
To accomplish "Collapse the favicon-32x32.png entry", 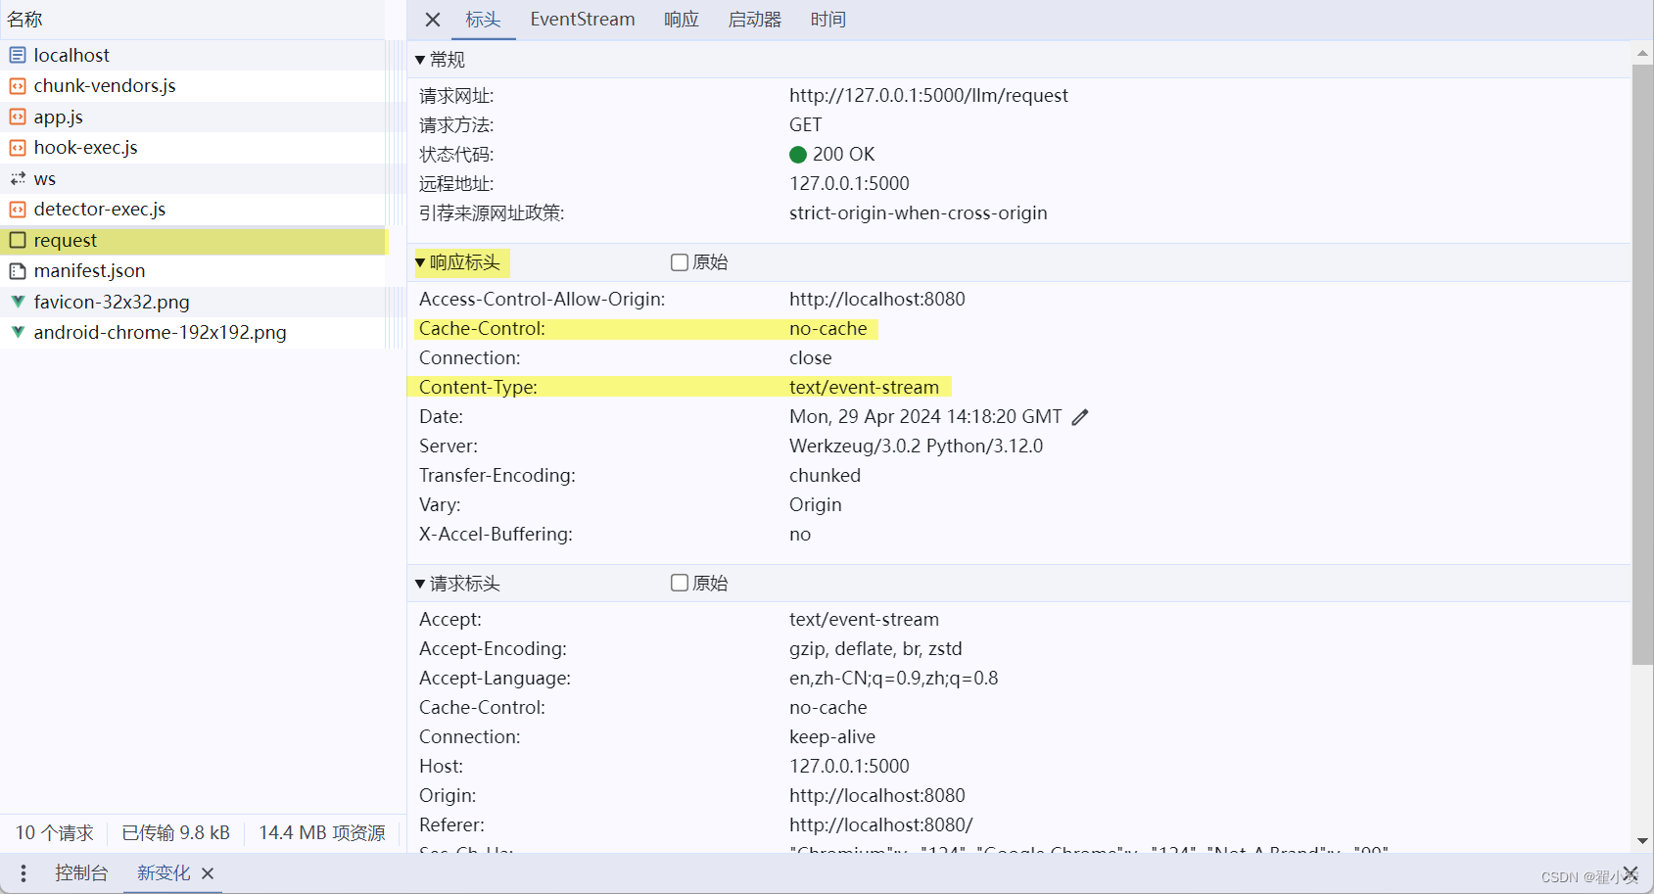I will pyautogui.click(x=17, y=302).
